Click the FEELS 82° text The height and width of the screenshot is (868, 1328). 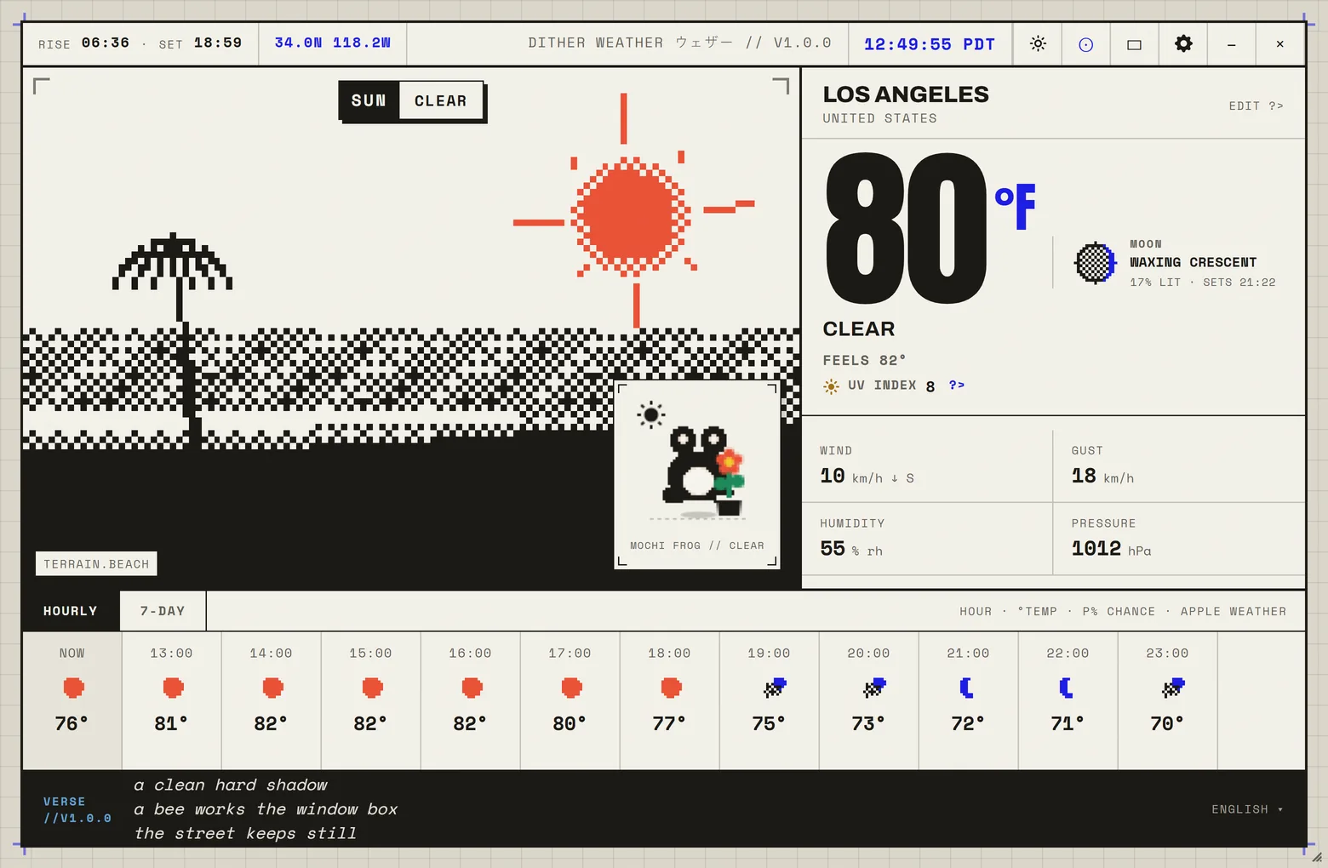864,360
